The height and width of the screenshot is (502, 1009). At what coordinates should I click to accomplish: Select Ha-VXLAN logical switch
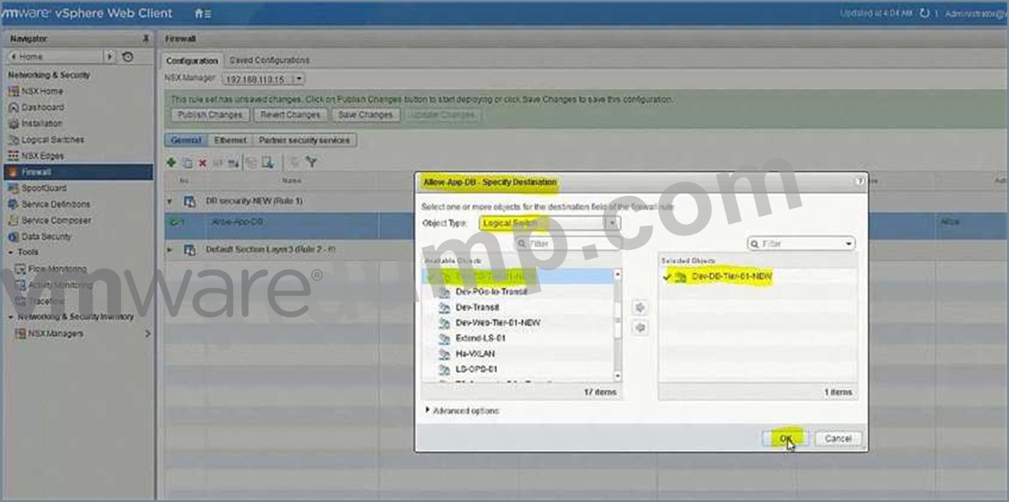(475, 353)
